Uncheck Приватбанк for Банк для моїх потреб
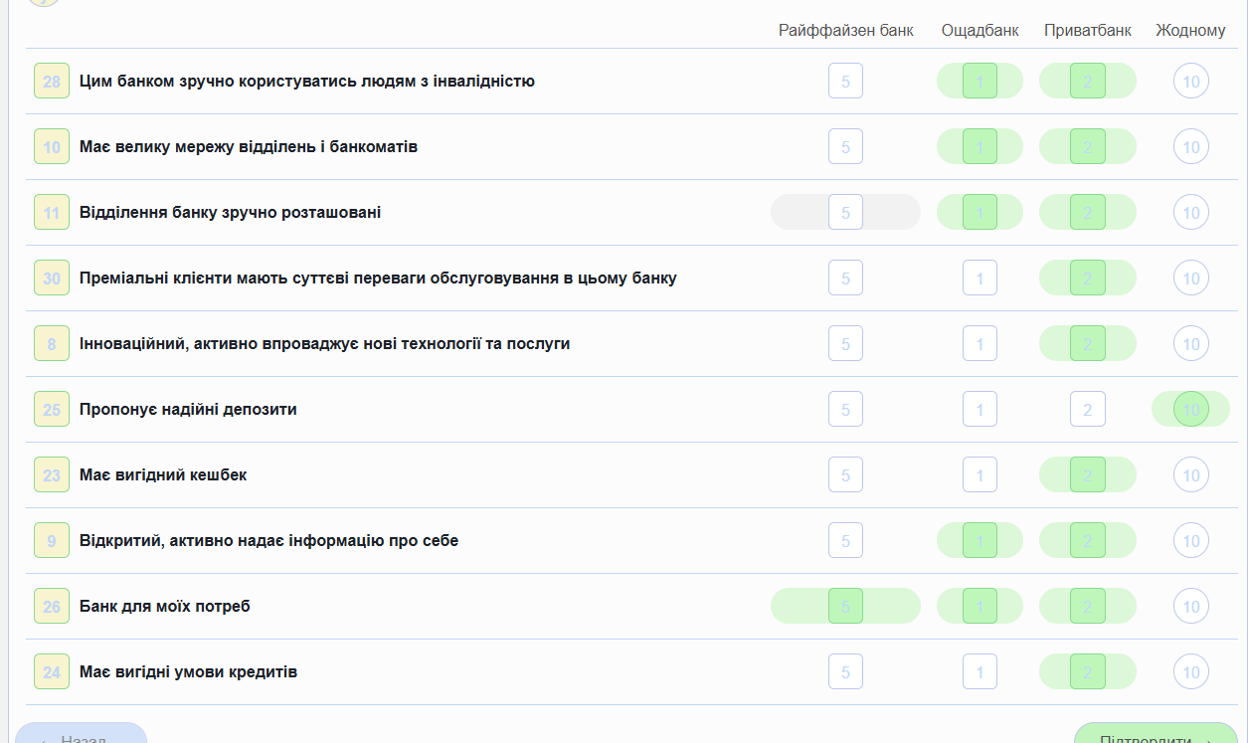Screen dimensions: 1248x743 pyautogui.click(x=1088, y=606)
